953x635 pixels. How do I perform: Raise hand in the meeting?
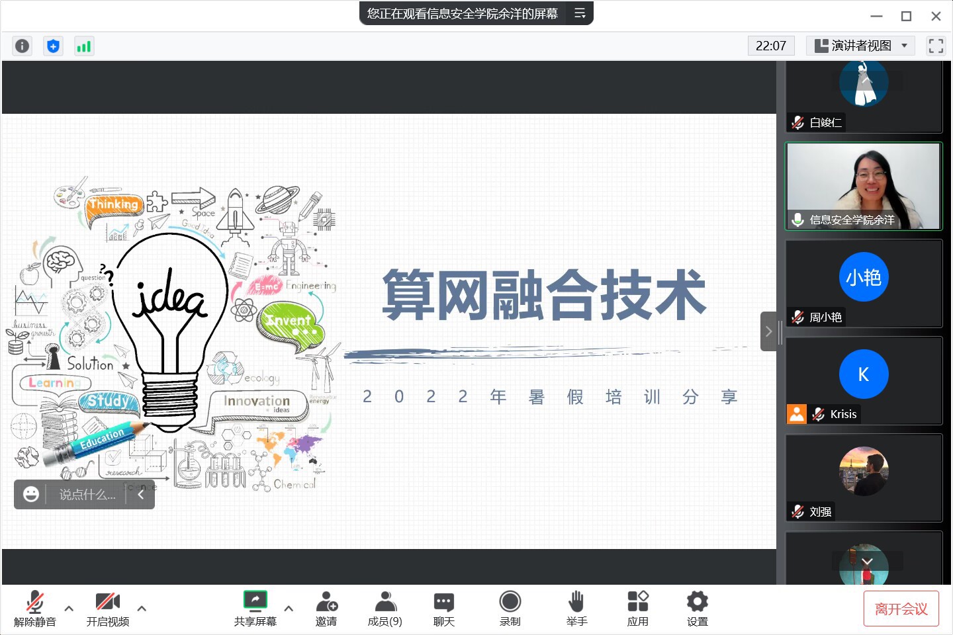pyautogui.click(x=576, y=609)
